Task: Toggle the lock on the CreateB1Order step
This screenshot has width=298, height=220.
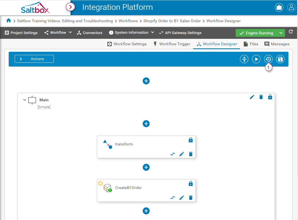Action: (191, 183)
